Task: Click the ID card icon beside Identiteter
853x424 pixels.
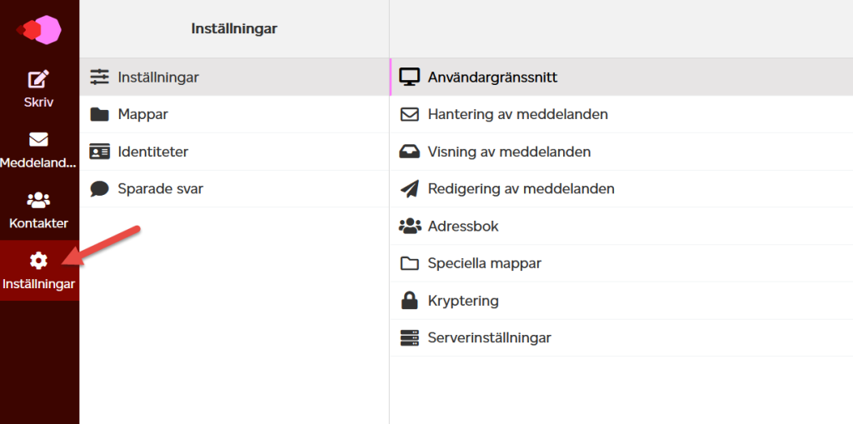Action: (x=100, y=152)
